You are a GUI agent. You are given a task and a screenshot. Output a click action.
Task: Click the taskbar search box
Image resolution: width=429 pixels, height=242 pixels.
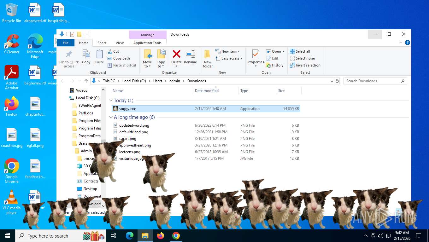coord(61,236)
